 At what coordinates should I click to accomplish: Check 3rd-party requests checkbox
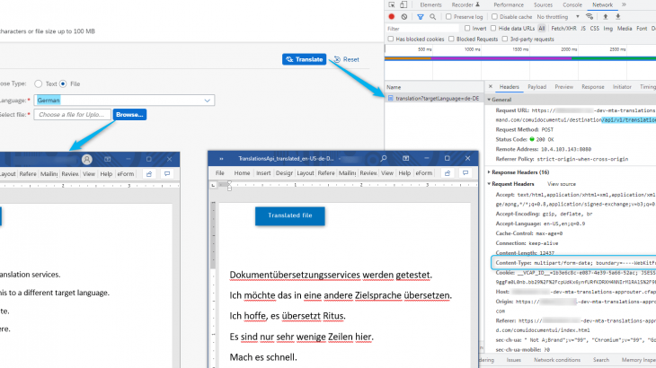tap(504, 39)
